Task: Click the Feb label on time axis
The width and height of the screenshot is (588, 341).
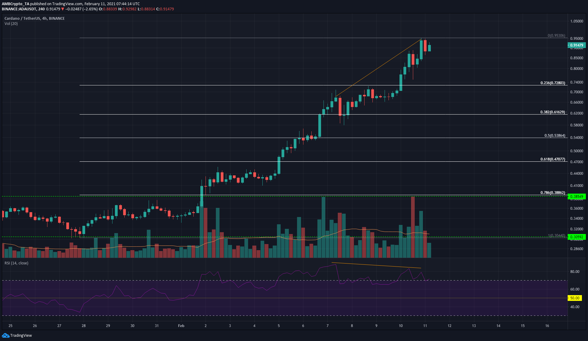Action: coord(181,325)
